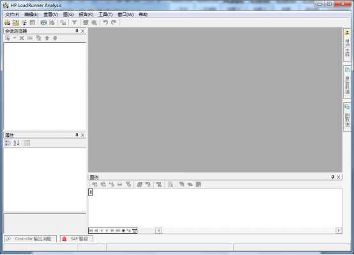Viewport: 354px width, 255px height.
Task: Click the funnel Filter icon in main toolbar
Action: (x=74, y=22)
